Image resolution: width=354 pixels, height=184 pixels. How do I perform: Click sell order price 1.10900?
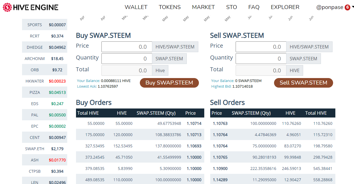[220, 169]
